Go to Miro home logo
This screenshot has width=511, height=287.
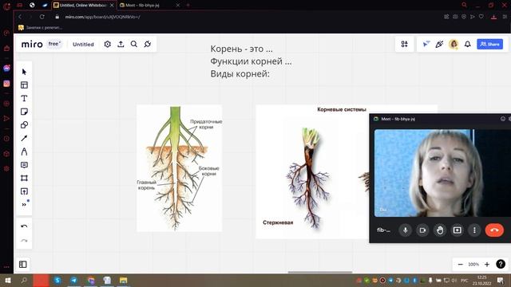pyautogui.click(x=32, y=45)
